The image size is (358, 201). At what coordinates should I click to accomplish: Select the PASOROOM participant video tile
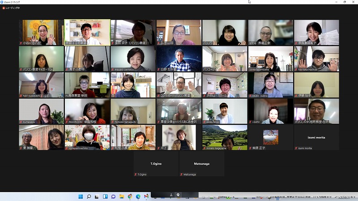pos(87,111)
